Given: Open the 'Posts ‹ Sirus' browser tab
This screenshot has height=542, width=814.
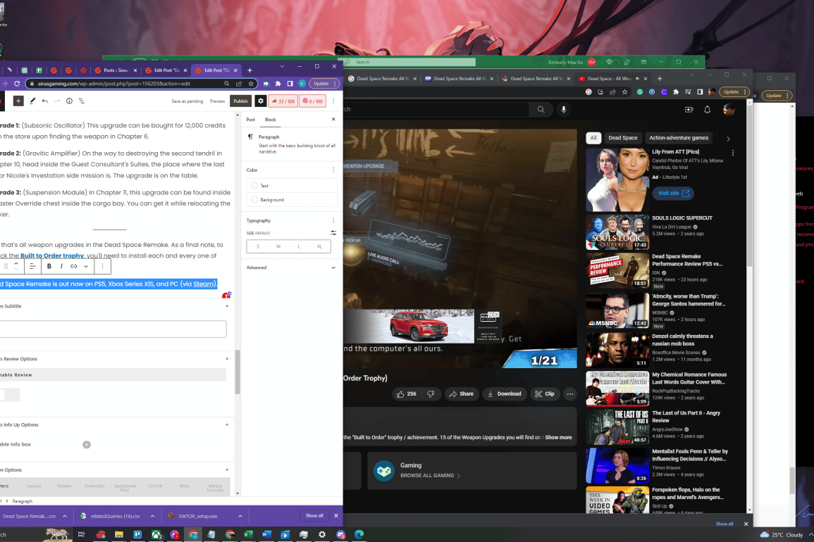Looking at the screenshot, I should coord(116,70).
